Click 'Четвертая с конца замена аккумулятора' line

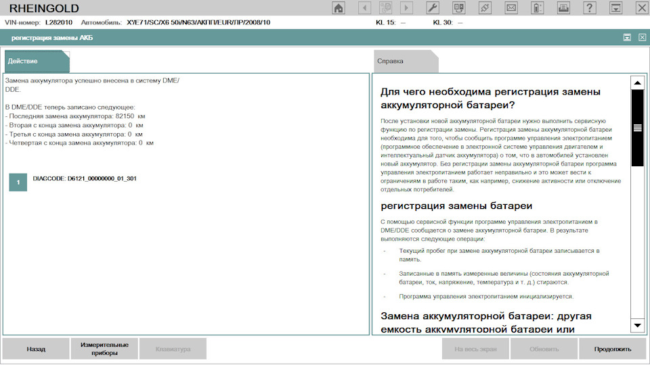point(79,143)
